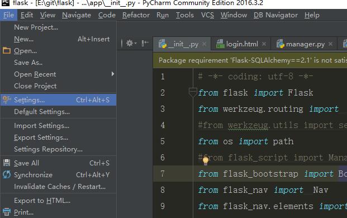
Task: Choose Save All menu entry text
Action: coord(26,163)
